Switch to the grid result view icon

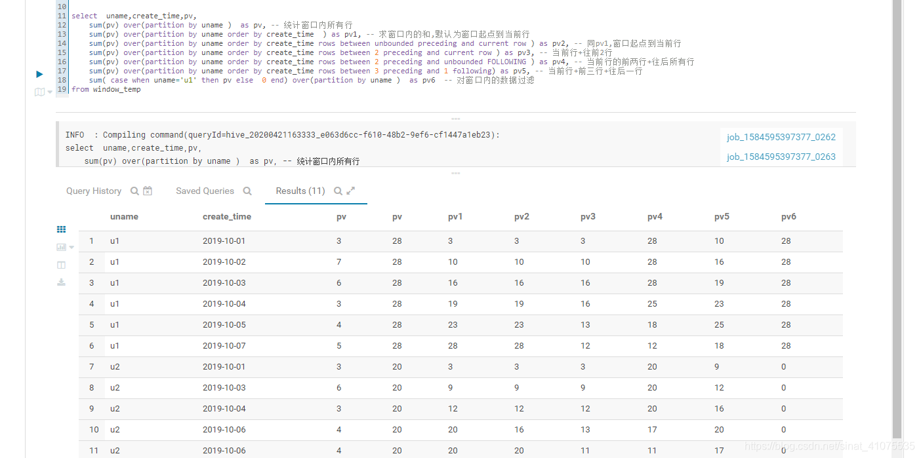tap(61, 229)
